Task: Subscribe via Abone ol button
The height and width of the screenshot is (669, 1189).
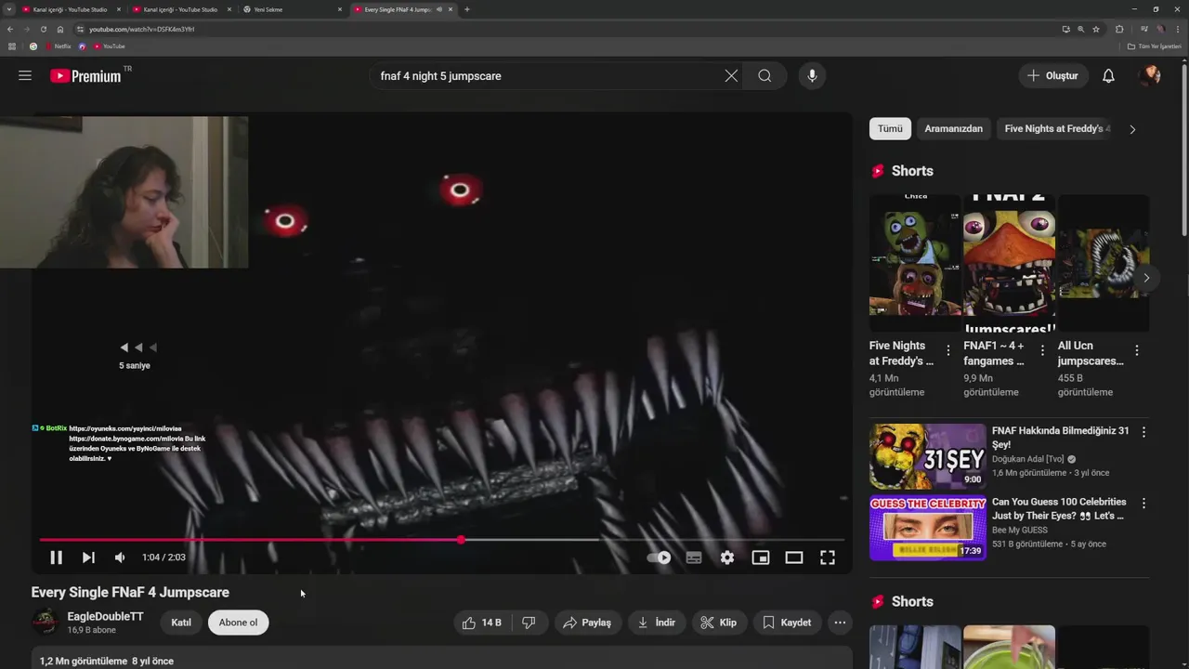Action: click(x=238, y=623)
